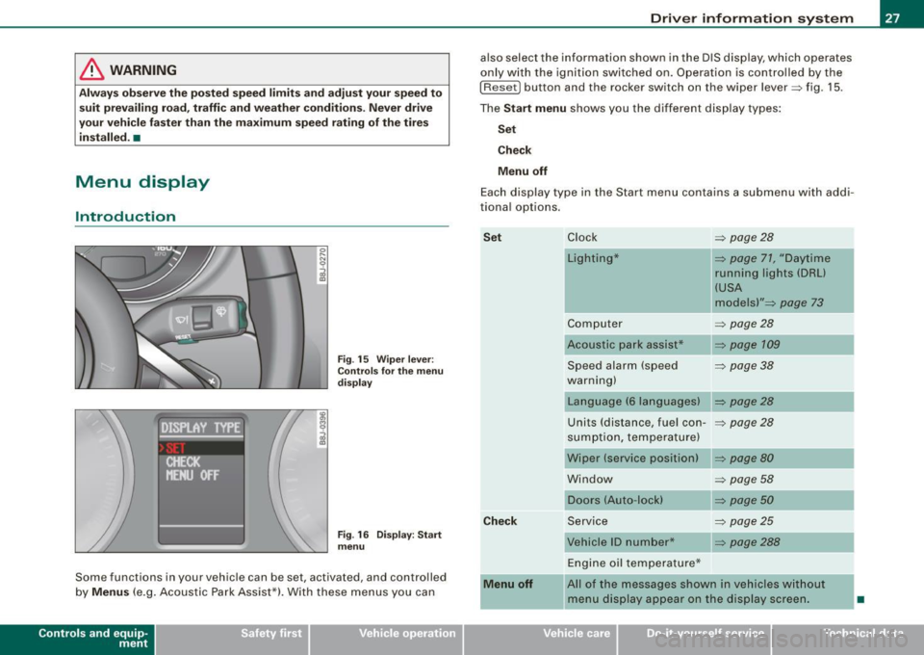Screen dimensions: 924x655
Task: Click the Menu off row header in the table
Action: click(x=508, y=584)
